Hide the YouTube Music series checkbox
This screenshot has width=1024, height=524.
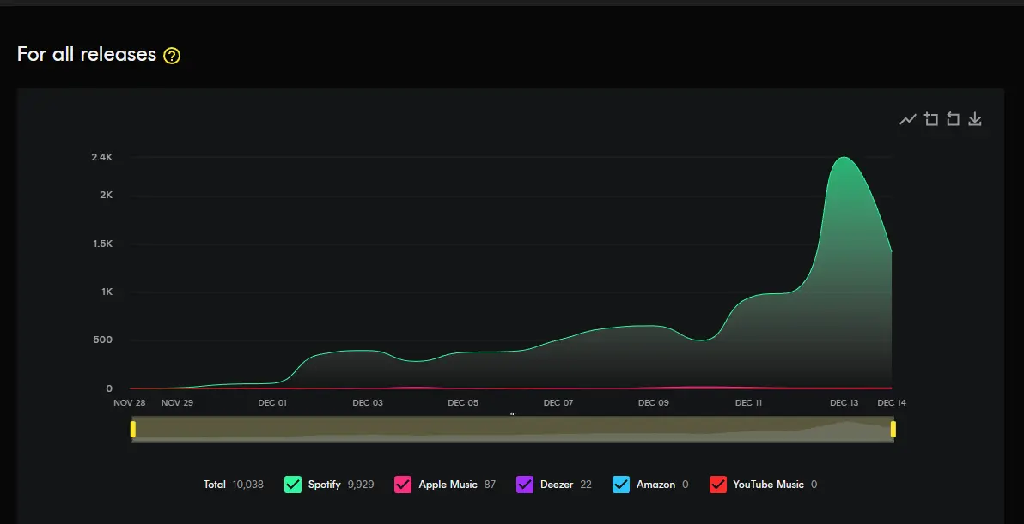[x=717, y=485]
